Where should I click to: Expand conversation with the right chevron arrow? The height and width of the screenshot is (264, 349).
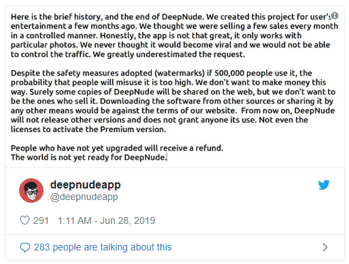[325, 247]
